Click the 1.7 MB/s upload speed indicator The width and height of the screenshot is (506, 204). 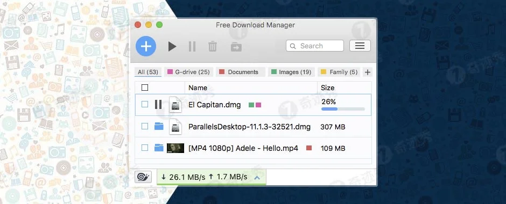coord(228,177)
